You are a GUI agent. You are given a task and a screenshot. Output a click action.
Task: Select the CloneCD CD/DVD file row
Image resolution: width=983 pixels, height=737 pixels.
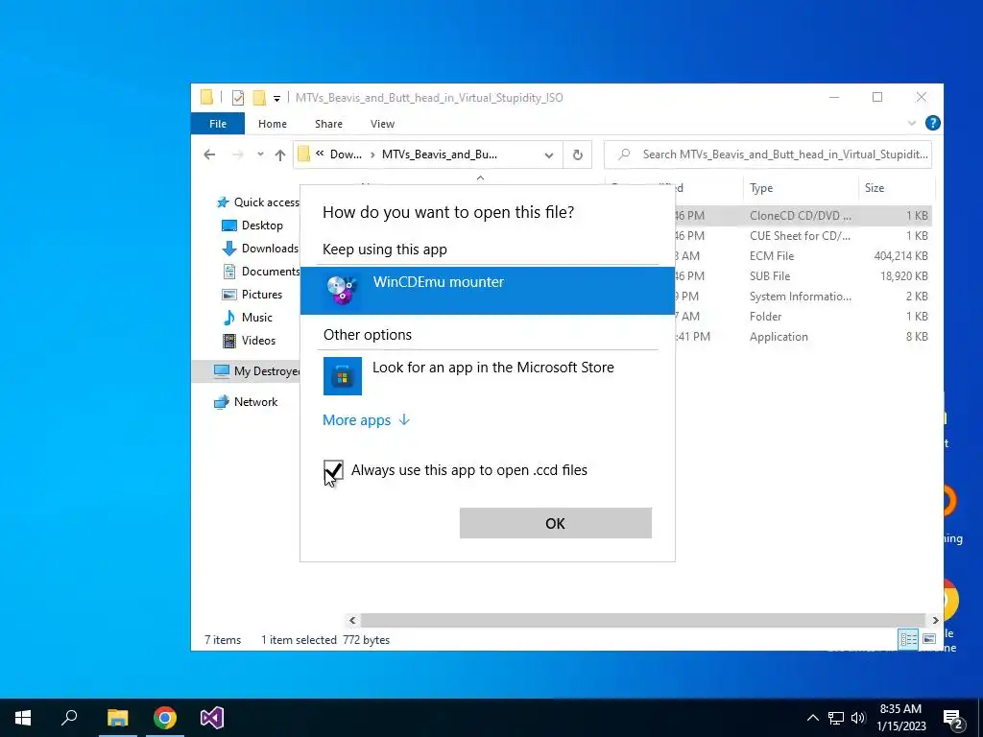(x=803, y=216)
